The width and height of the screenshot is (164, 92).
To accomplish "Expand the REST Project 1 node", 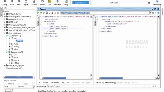I will [4, 22].
